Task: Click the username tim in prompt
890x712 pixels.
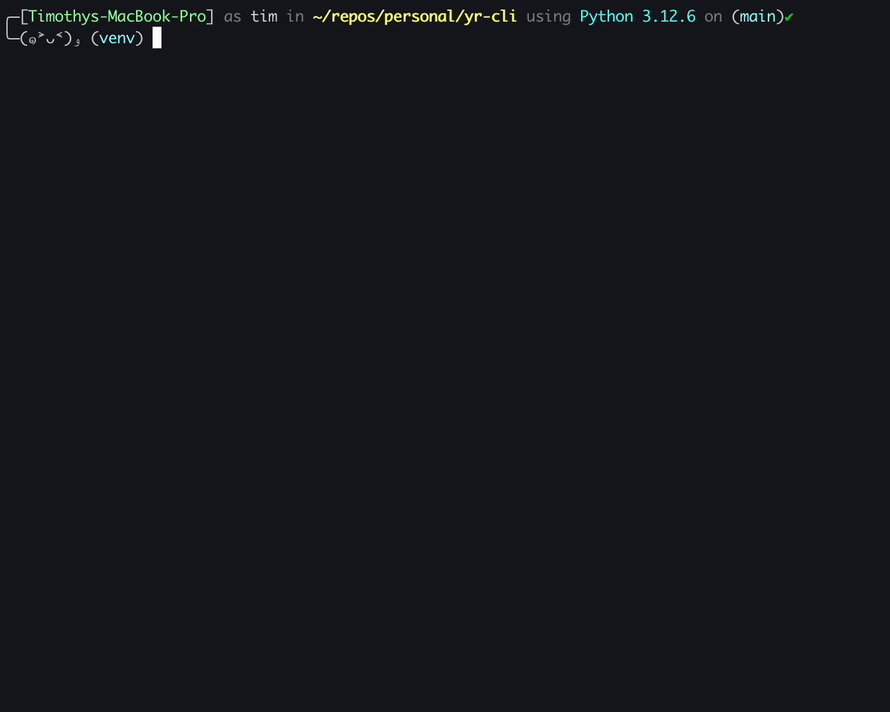Action: pos(264,17)
